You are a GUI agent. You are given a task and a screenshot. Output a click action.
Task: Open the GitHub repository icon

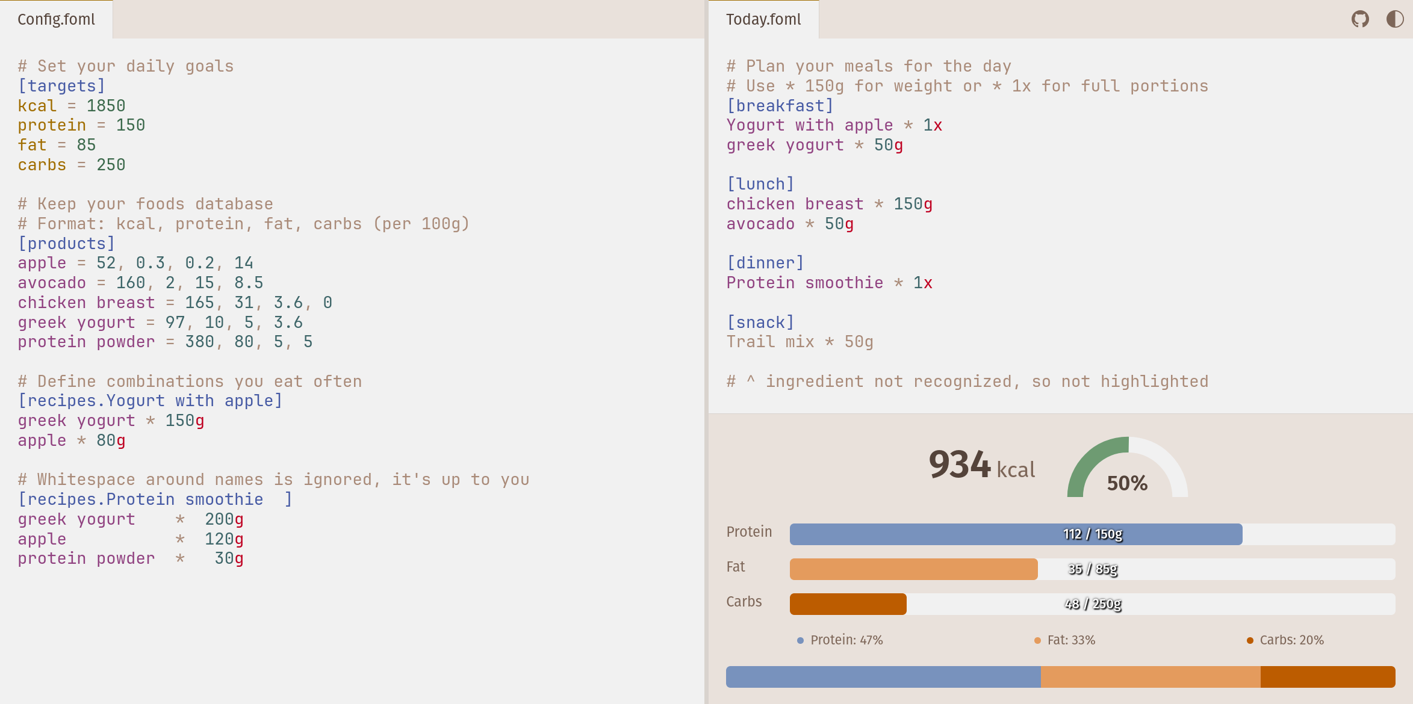tap(1360, 19)
